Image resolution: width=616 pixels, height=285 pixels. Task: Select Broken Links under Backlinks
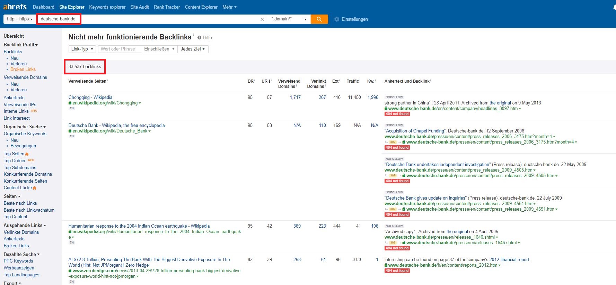coord(23,70)
